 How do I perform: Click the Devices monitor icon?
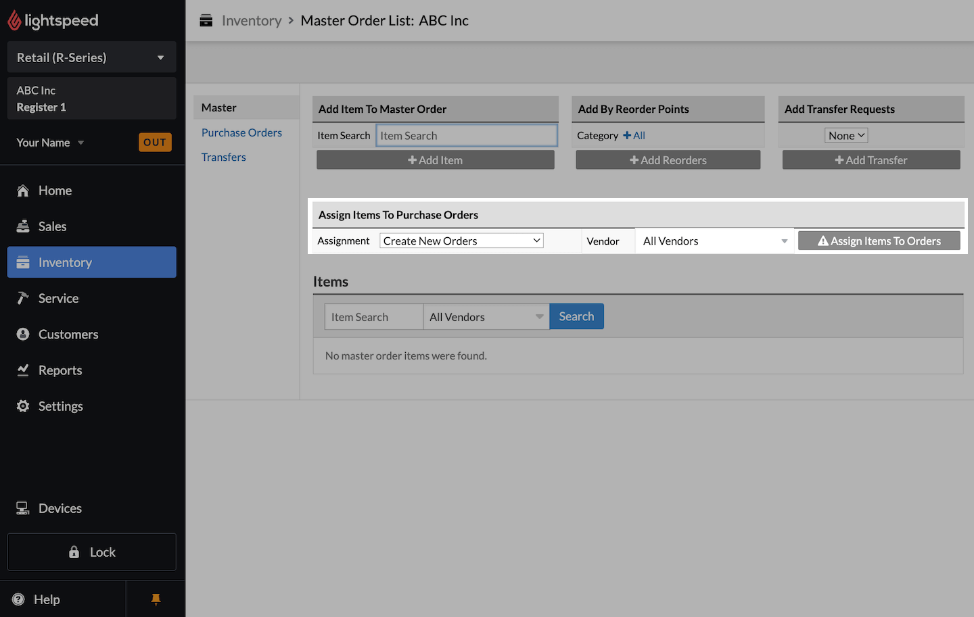[23, 508]
